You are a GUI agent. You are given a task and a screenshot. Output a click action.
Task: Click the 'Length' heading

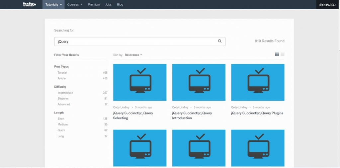(x=59, y=113)
